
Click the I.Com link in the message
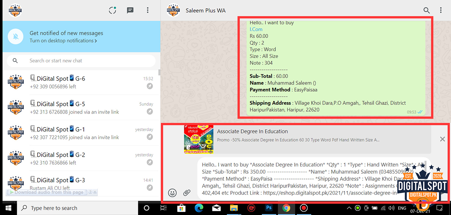[256, 29]
